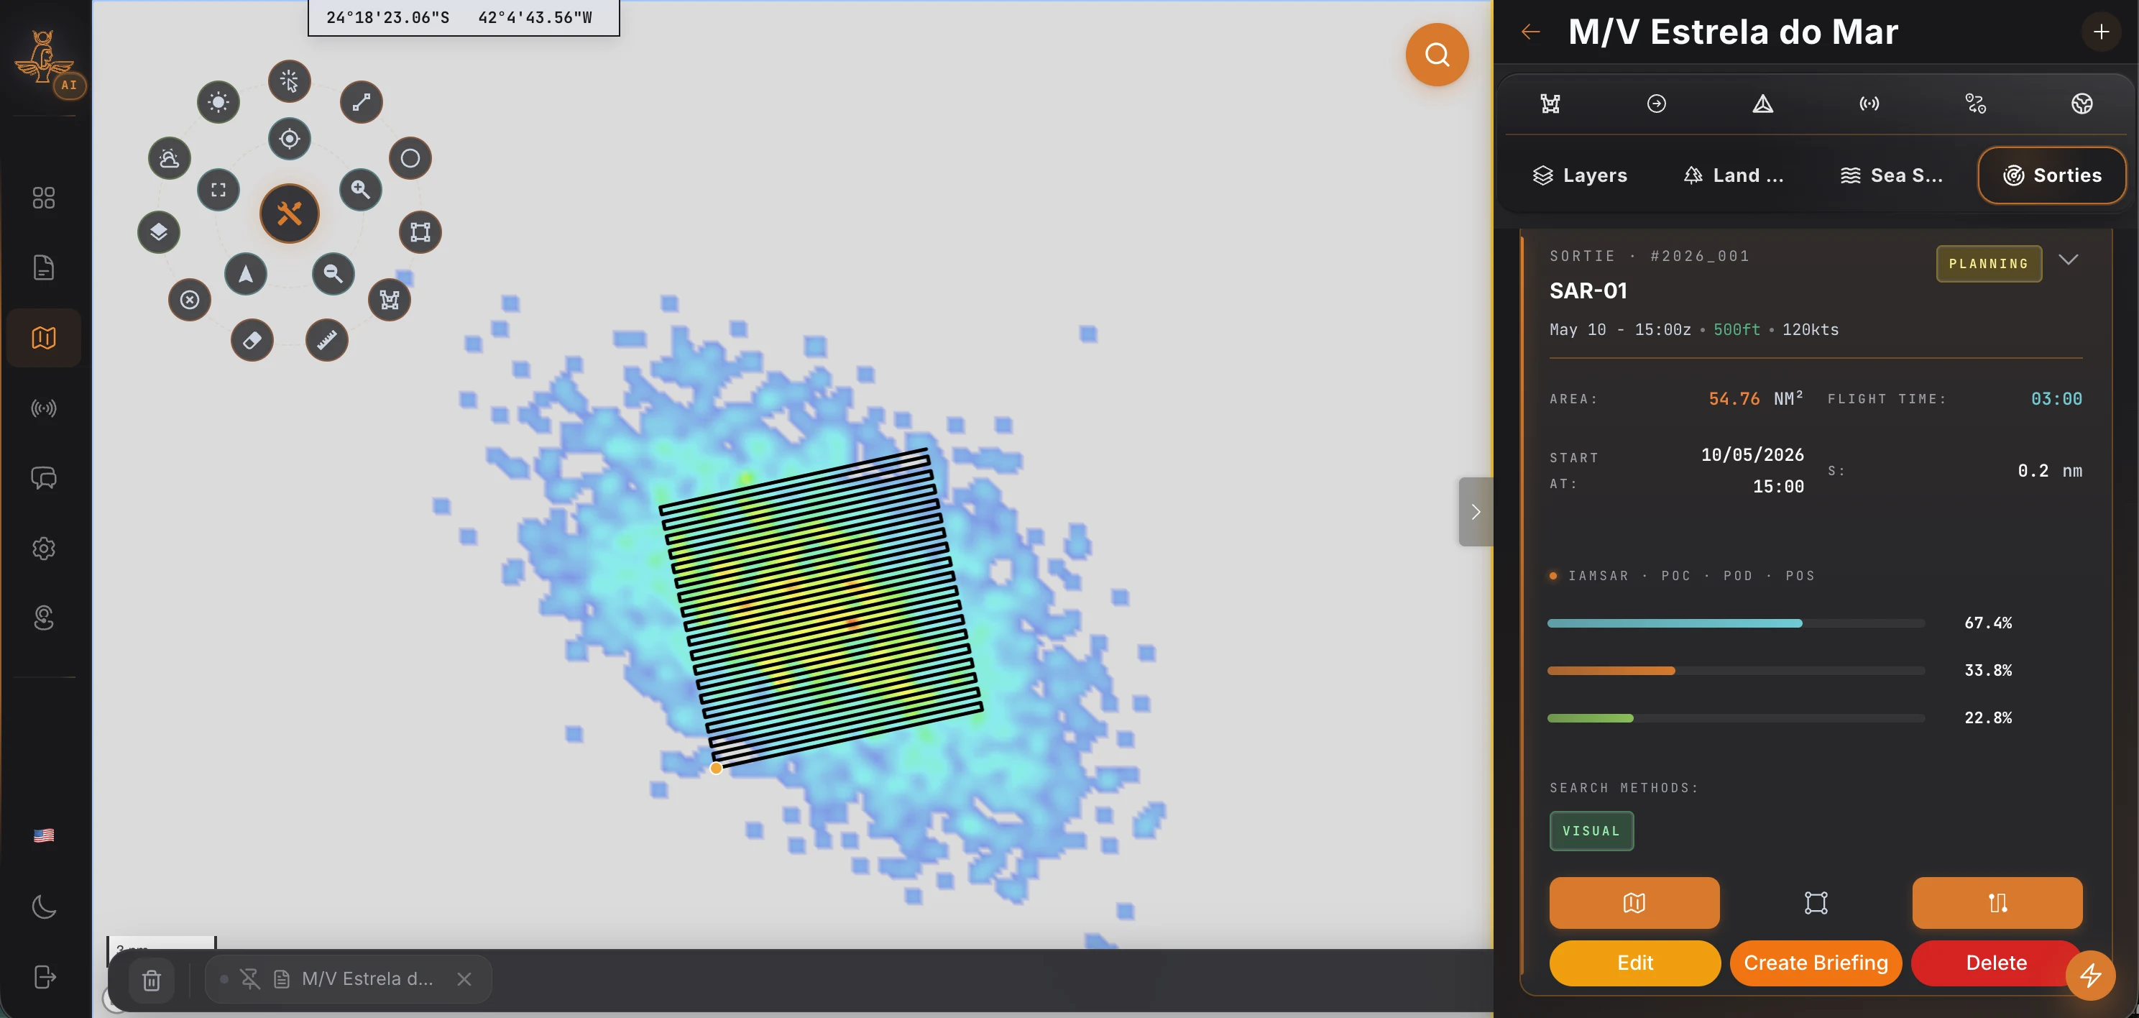Open the orange tools wrench center button
The image size is (2139, 1018).
click(x=289, y=214)
